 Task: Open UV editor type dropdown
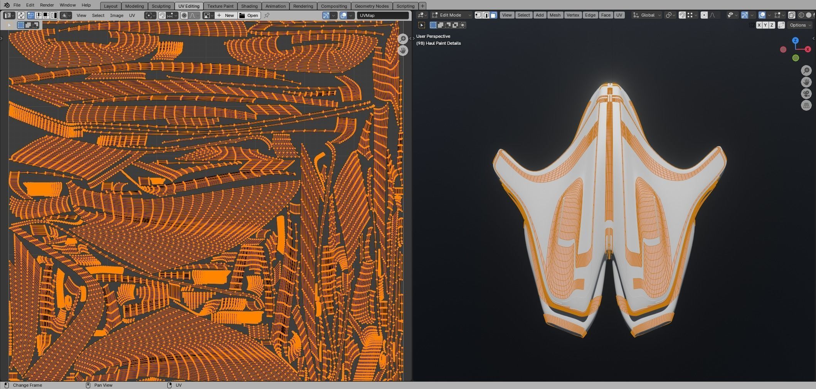coord(9,15)
